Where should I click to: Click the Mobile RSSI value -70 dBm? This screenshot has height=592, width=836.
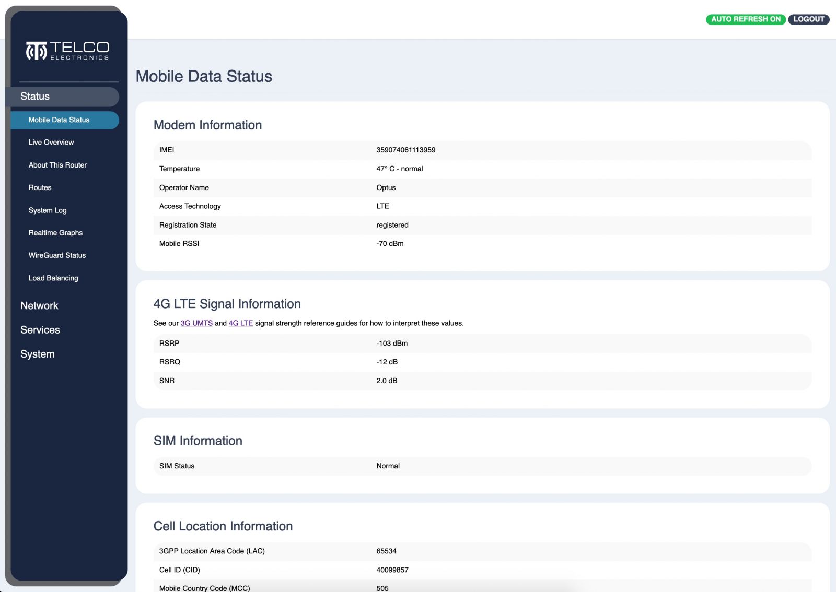[x=390, y=243]
